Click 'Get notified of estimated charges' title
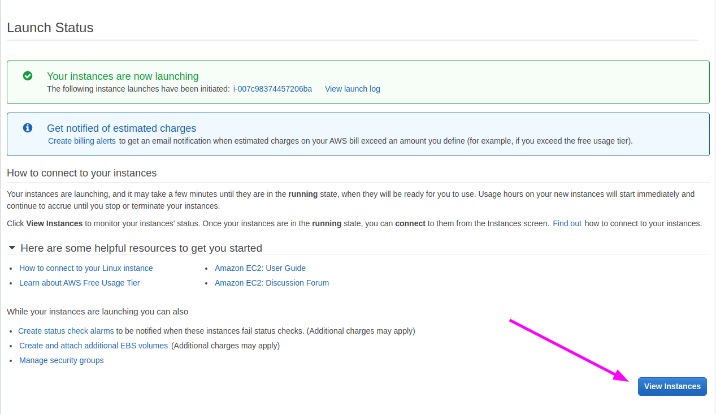The image size is (716, 414). coord(121,128)
